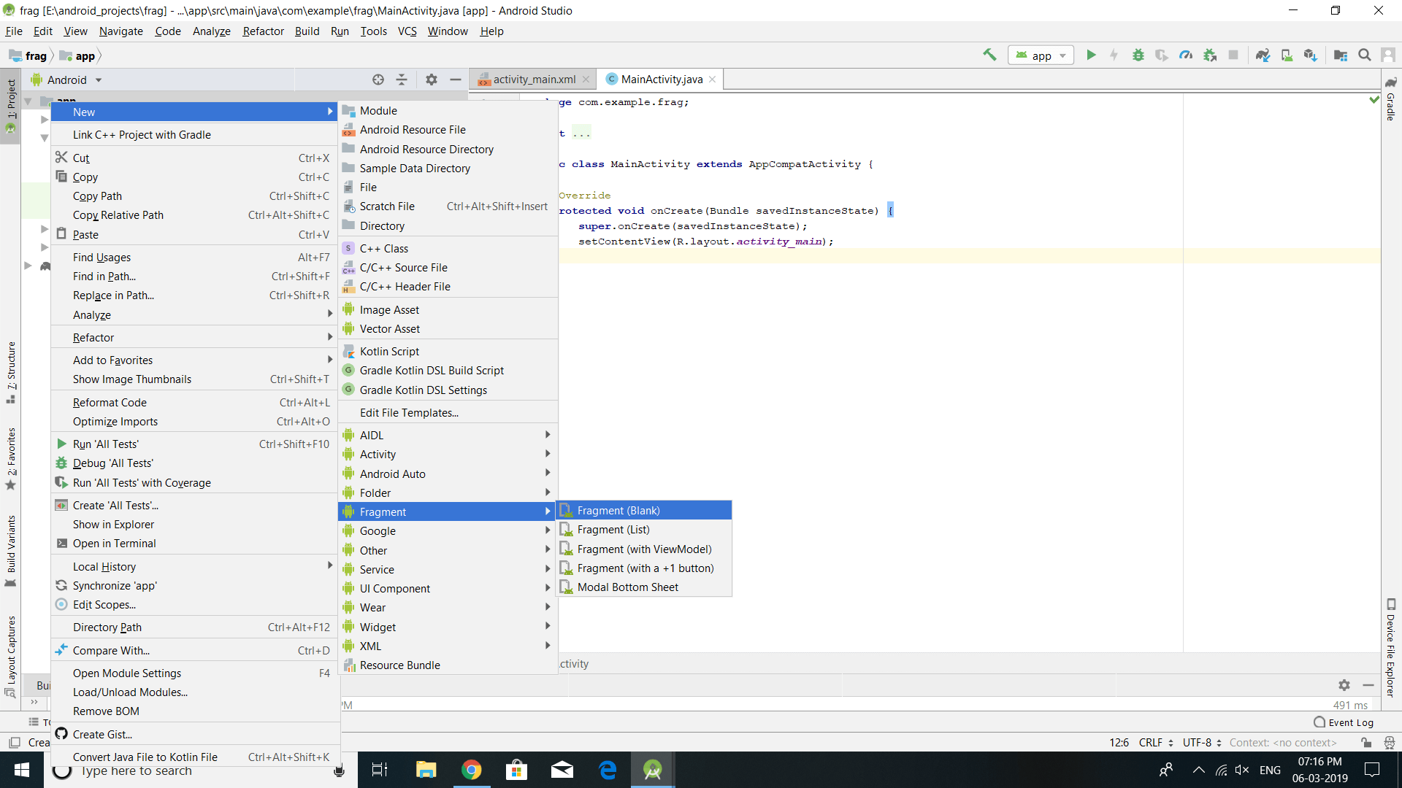Image resolution: width=1402 pixels, height=788 pixels.
Task: Choose Android Resource File
Action: [447, 129]
